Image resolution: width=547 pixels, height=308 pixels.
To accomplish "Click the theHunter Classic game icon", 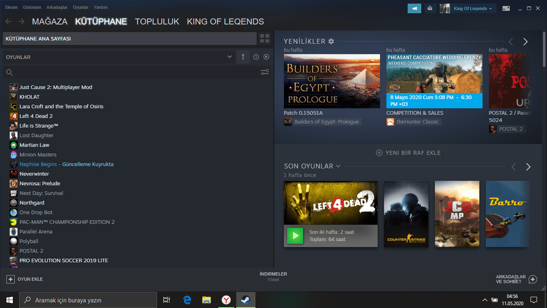I will coord(390,122).
